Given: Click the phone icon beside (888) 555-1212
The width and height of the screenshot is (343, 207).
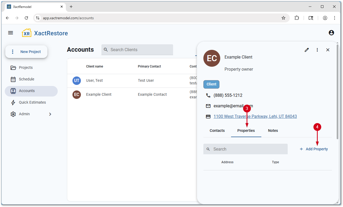Looking at the screenshot, I should (208, 95).
